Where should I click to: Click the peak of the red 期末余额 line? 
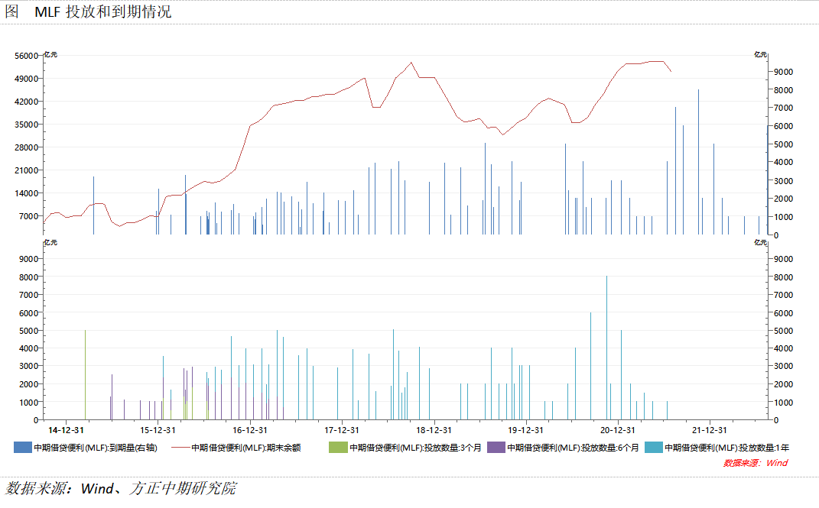point(411,63)
